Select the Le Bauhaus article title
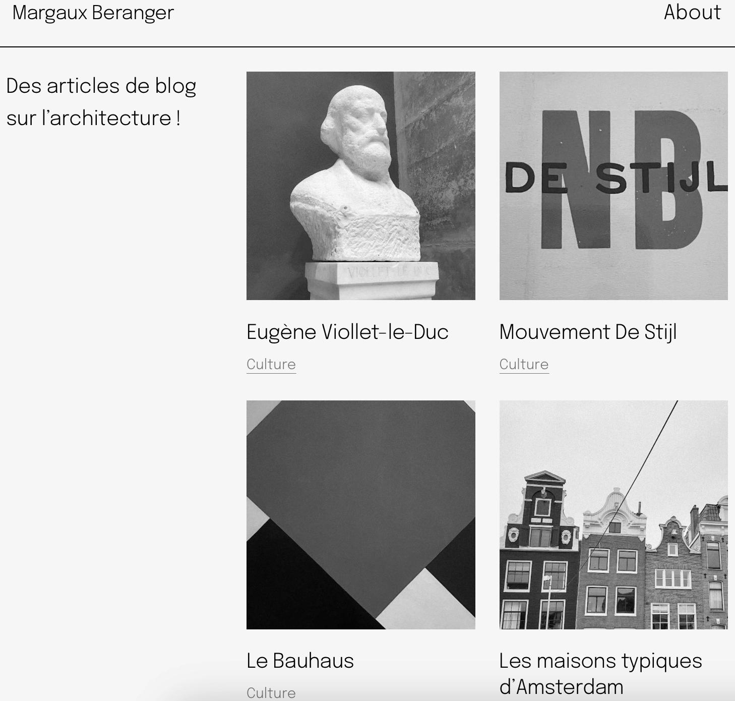The image size is (735, 701). (300, 661)
